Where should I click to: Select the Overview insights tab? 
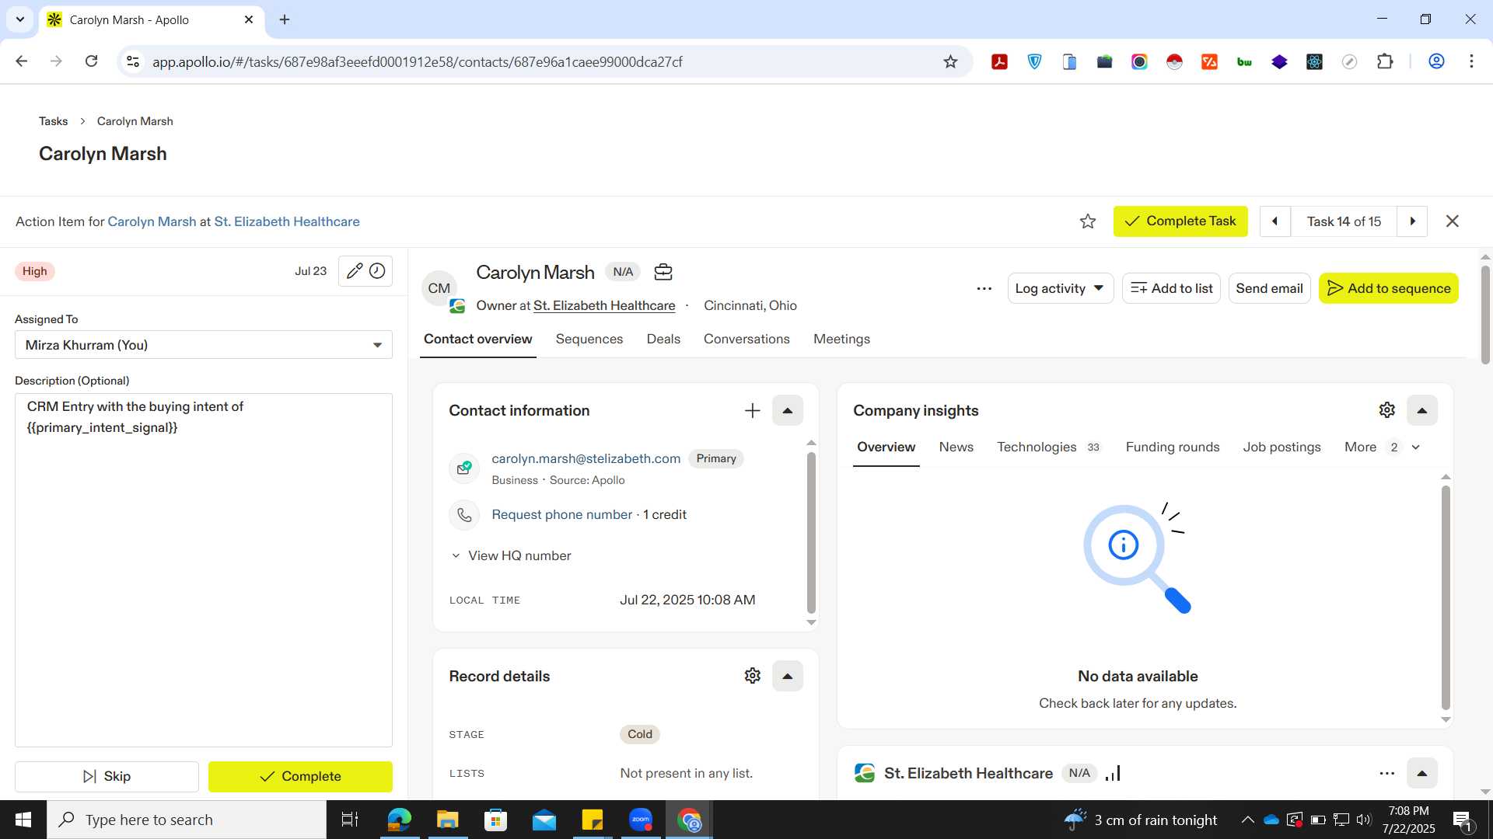[886, 447]
